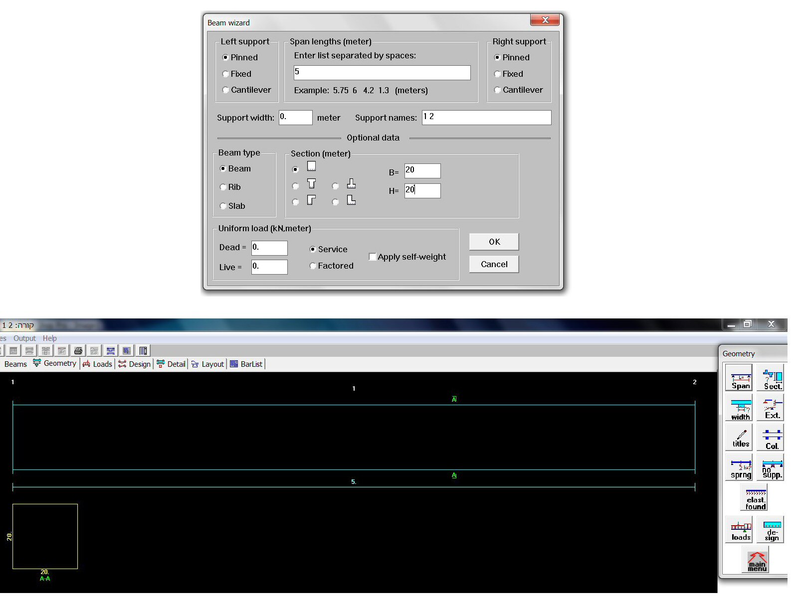The width and height of the screenshot is (798, 598).
Task: Go to loads from Geometry panel
Action: (x=739, y=530)
